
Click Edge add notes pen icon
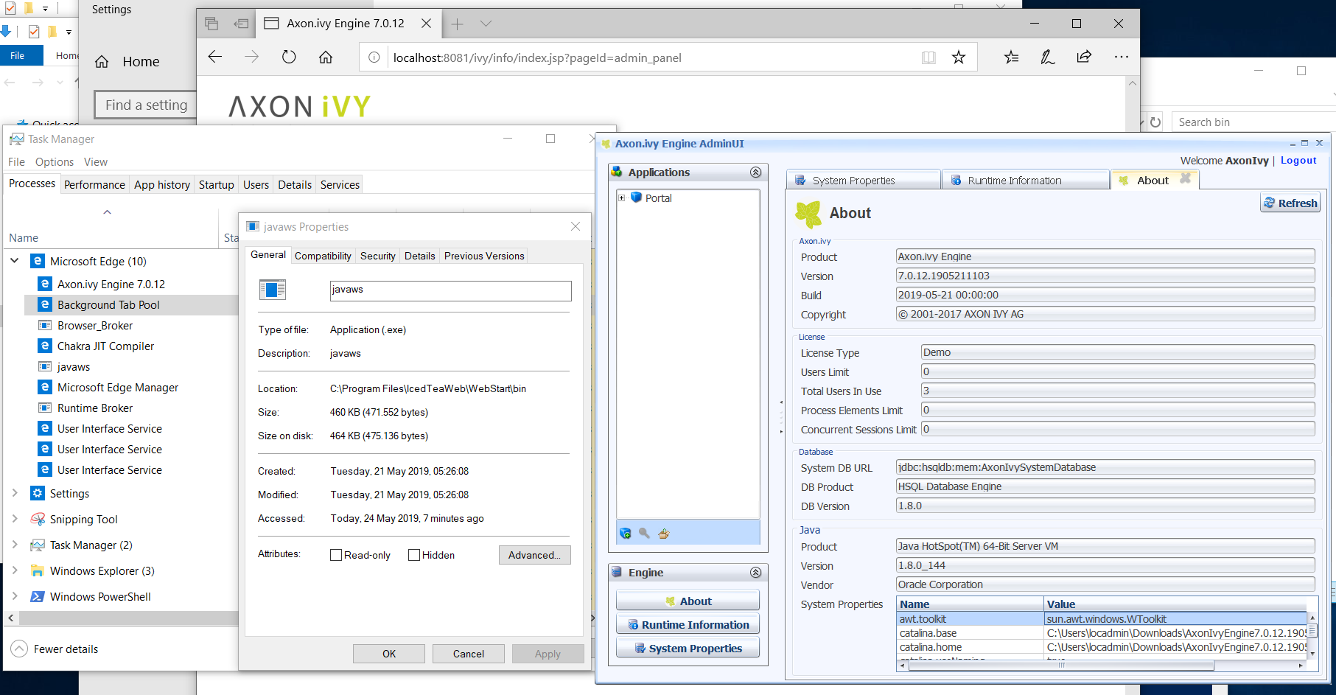point(1047,57)
